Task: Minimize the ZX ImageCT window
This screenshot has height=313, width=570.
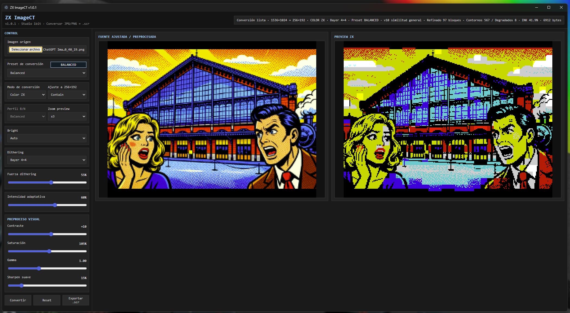Action: tap(537, 8)
